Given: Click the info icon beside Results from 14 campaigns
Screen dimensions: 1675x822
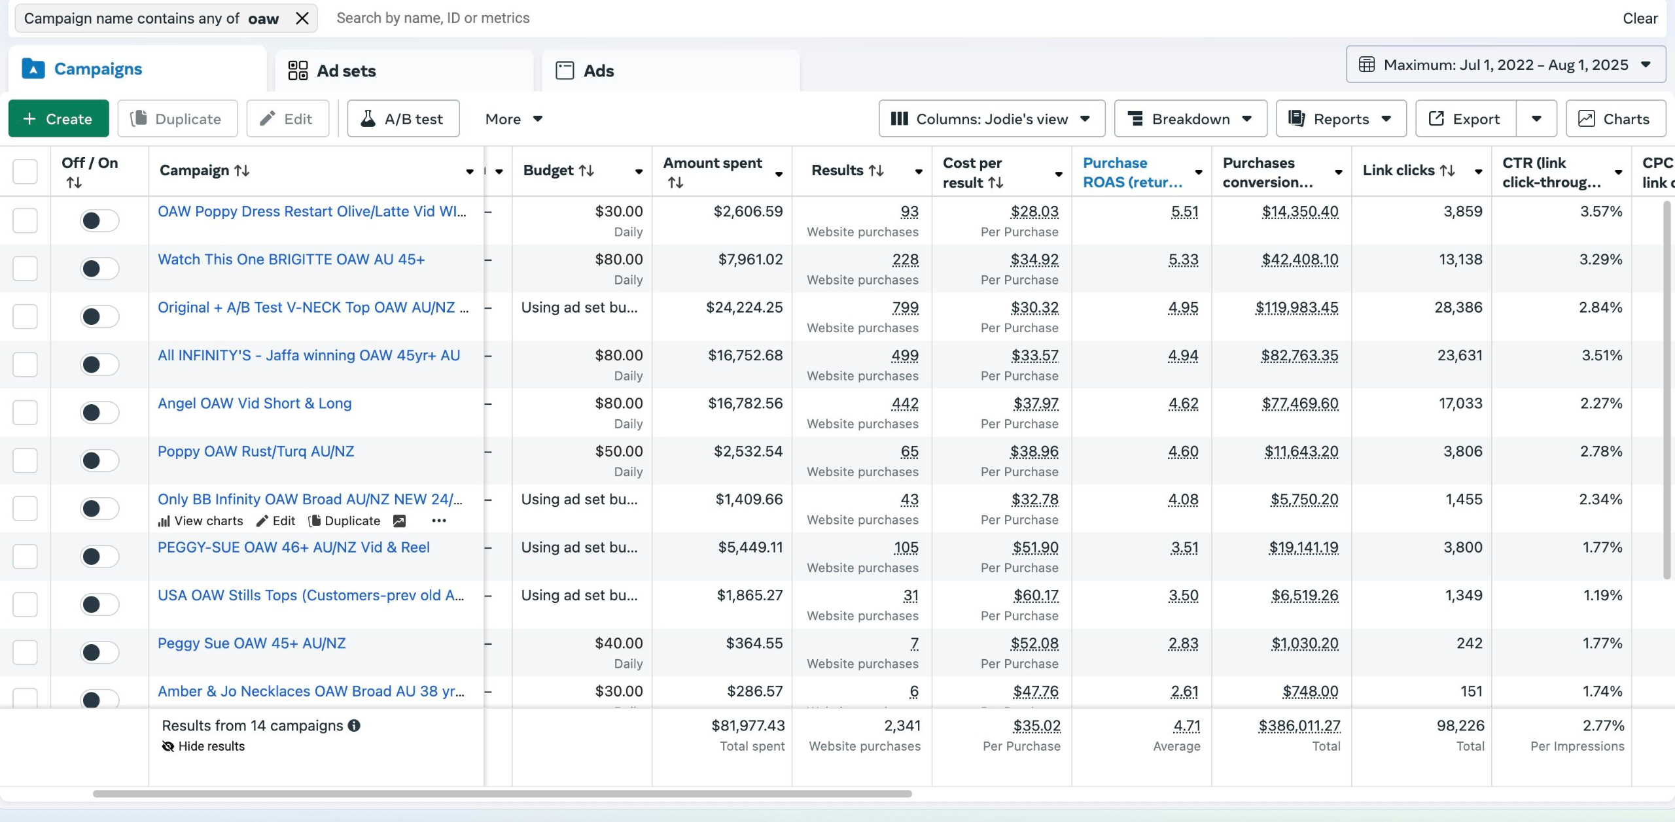Looking at the screenshot, I should click(354, 725).
